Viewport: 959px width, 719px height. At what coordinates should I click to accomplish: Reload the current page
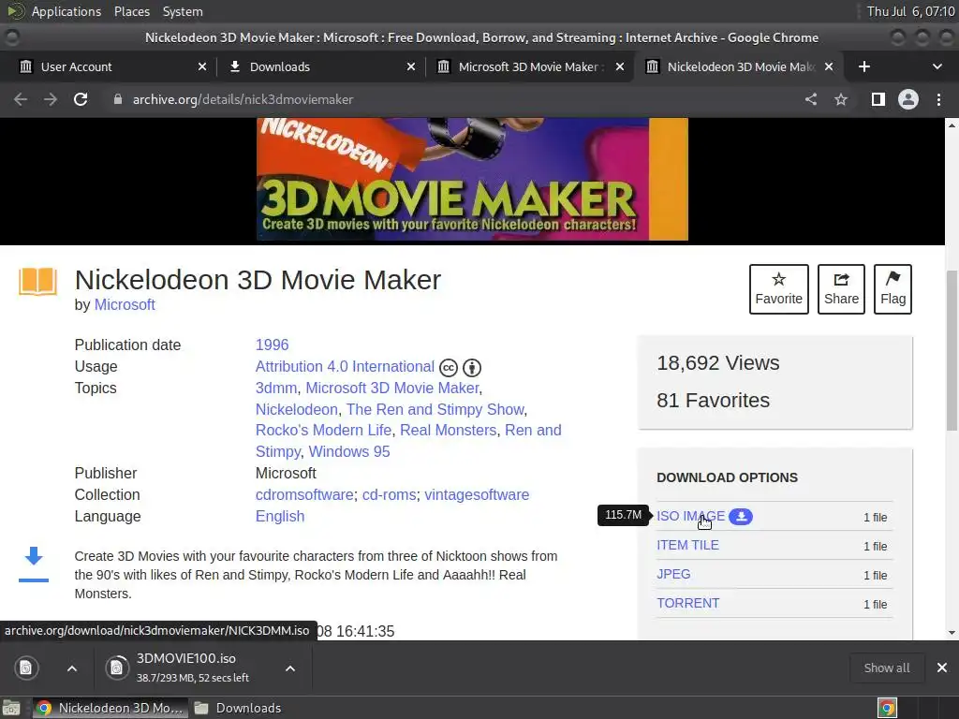81,99
